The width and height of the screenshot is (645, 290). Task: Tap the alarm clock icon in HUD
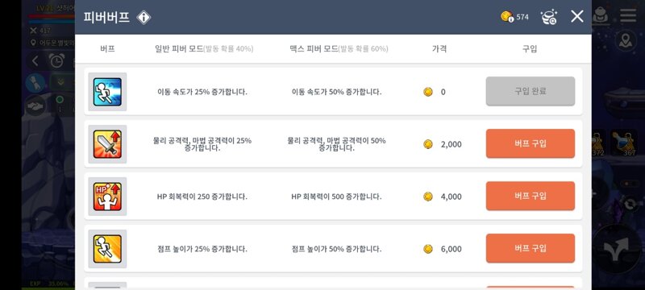click(56, 60)
